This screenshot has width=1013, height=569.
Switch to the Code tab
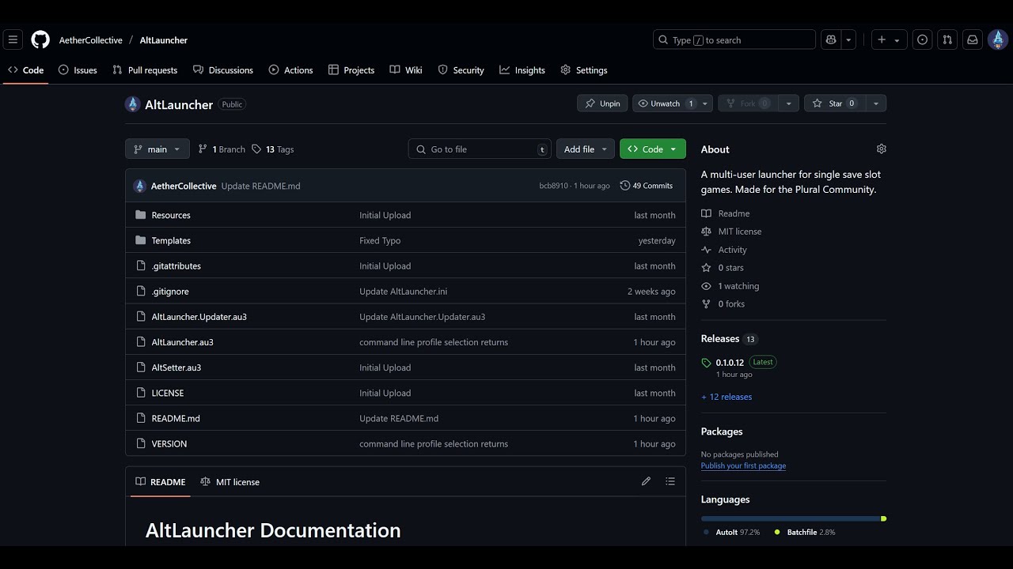(26, 70)
